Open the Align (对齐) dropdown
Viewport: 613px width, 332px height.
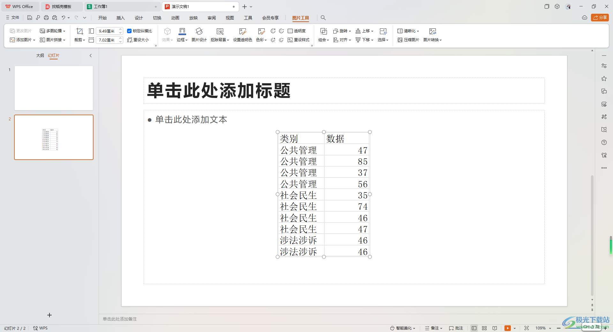pos(342,40)
